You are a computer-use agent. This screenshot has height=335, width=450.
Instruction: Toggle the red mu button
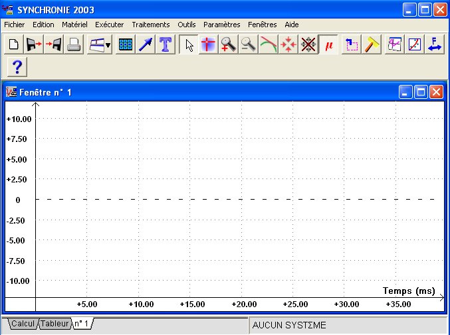click(x=328, y=45)
